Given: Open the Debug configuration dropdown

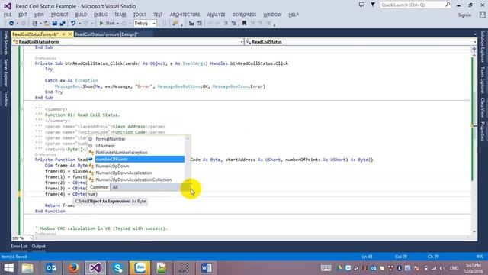Looking at the screenshot, I should click(145, 24).
